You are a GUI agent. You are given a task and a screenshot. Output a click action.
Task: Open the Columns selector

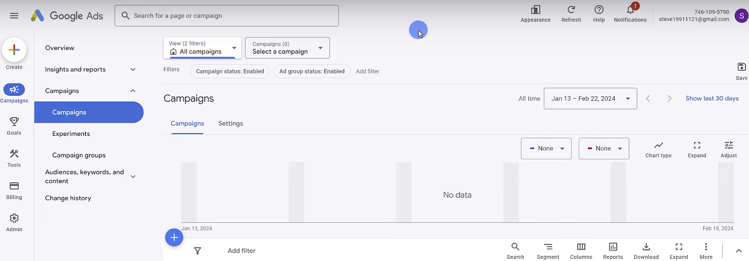click(x=581, y=251)
